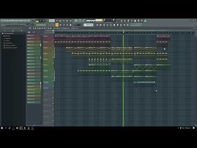
Task: Select the first pattern in picker list
Action: point(34,35)
